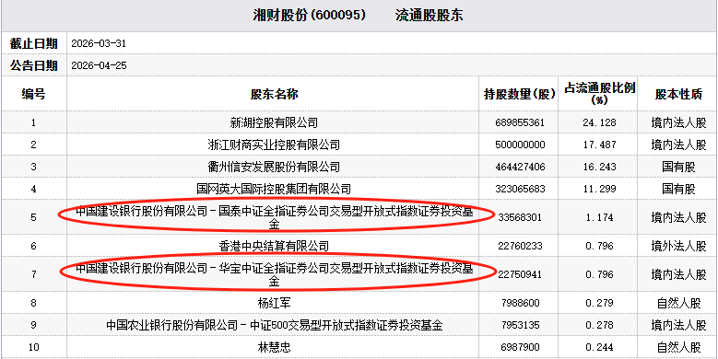Select the date value 2026-03-31
This screenshot has height=359, width=718.
(99, 44)
